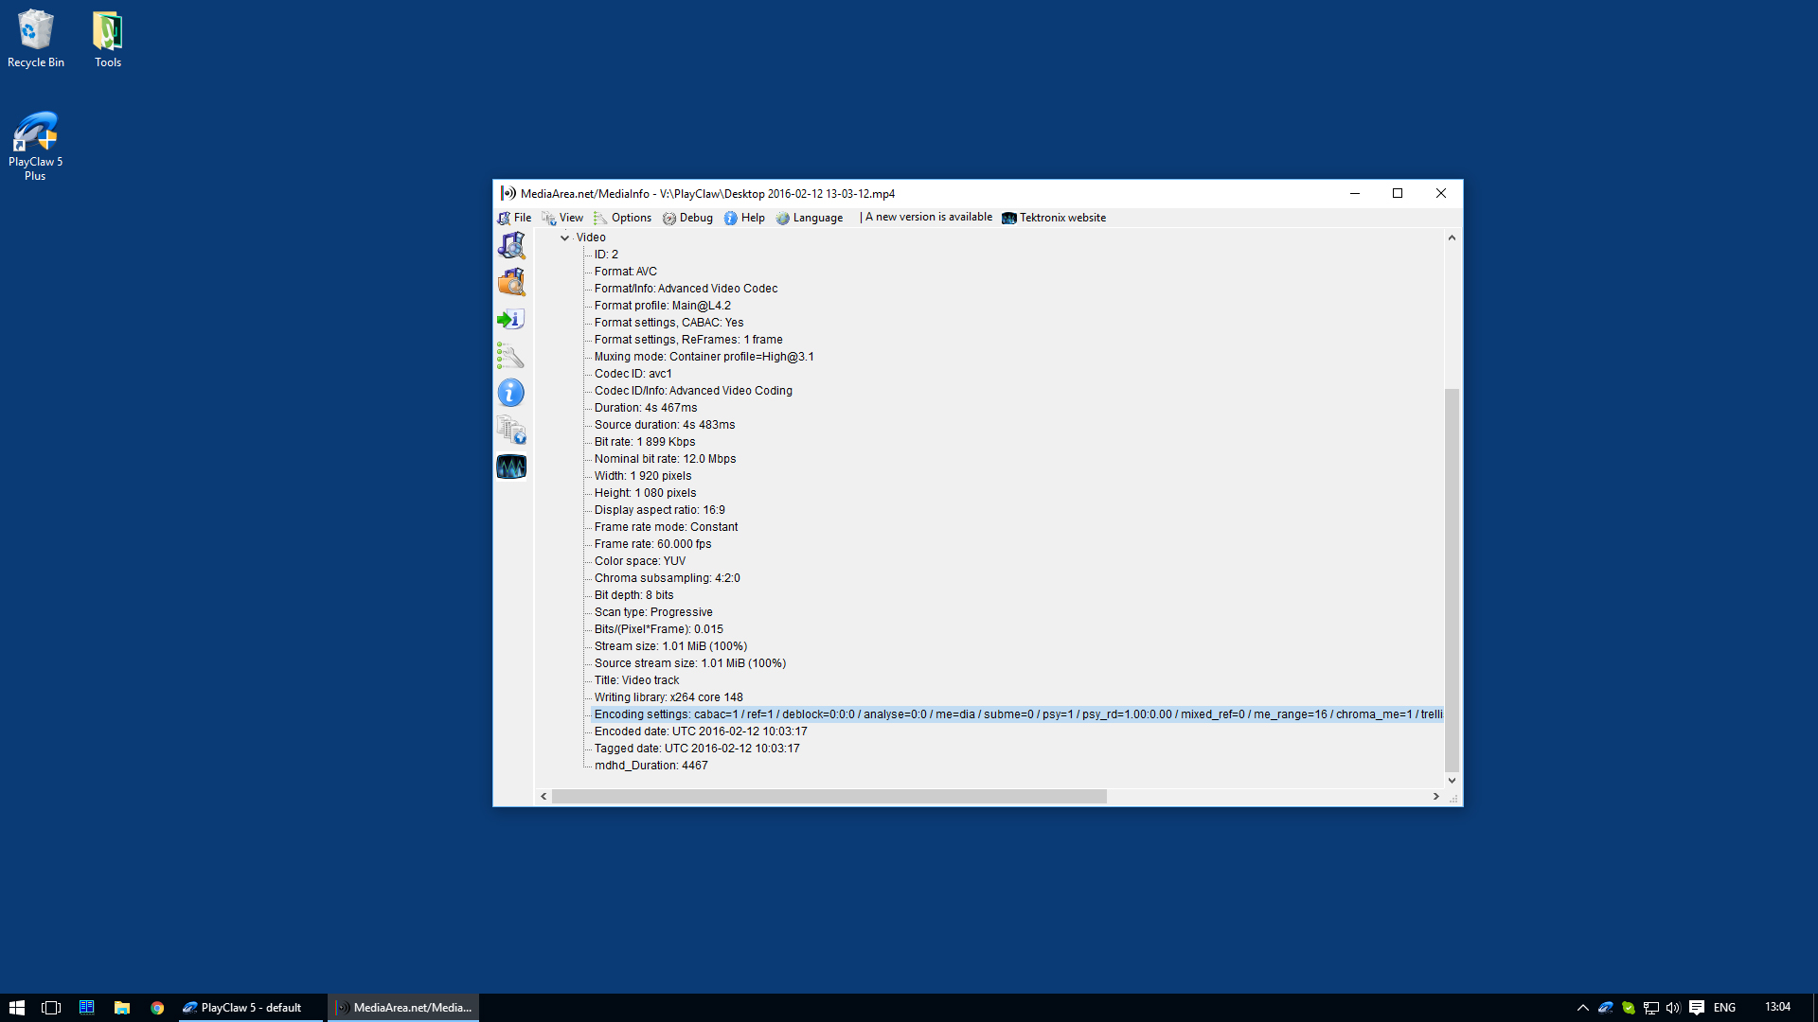Open the compare reports icon in the sidebar
The image size is (1818, 1022).
510,430
